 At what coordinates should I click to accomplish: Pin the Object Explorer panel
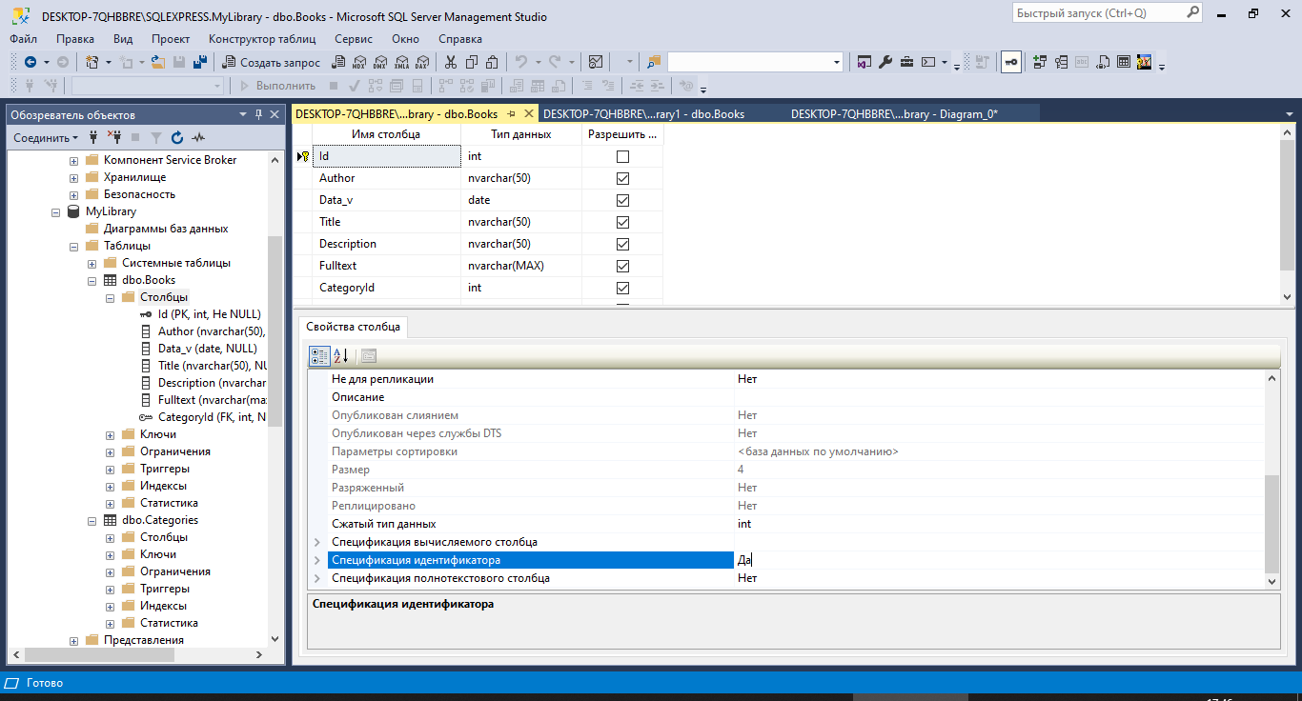coord(258,114)
